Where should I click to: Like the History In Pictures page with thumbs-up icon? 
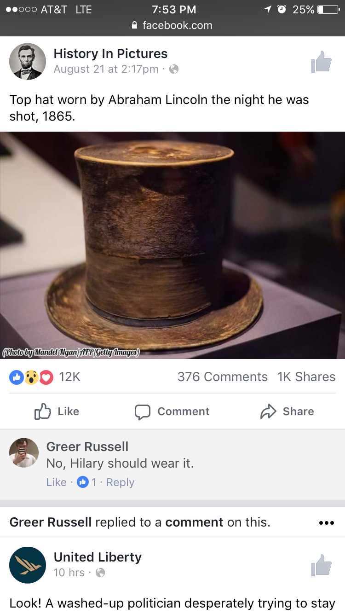click(321, 62)
